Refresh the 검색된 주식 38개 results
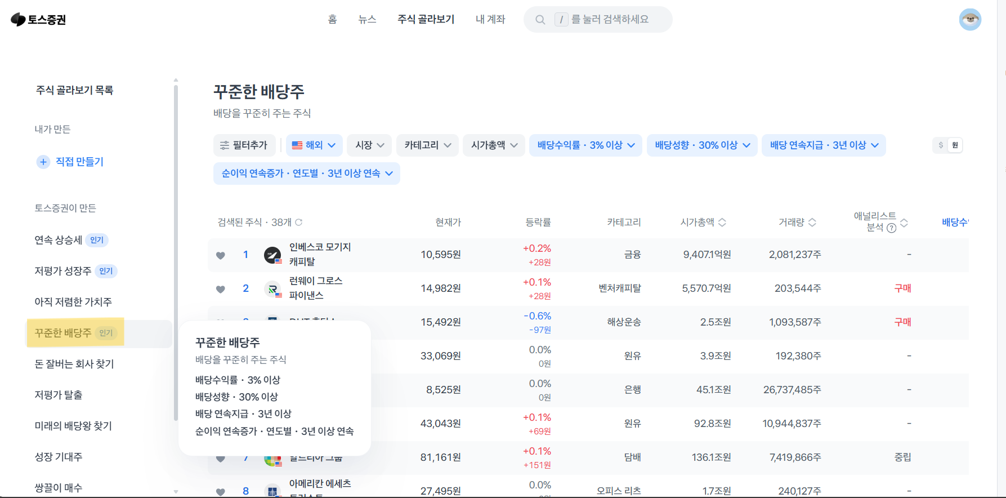Viewport: 1006px width, 498px height. (299, 223)
